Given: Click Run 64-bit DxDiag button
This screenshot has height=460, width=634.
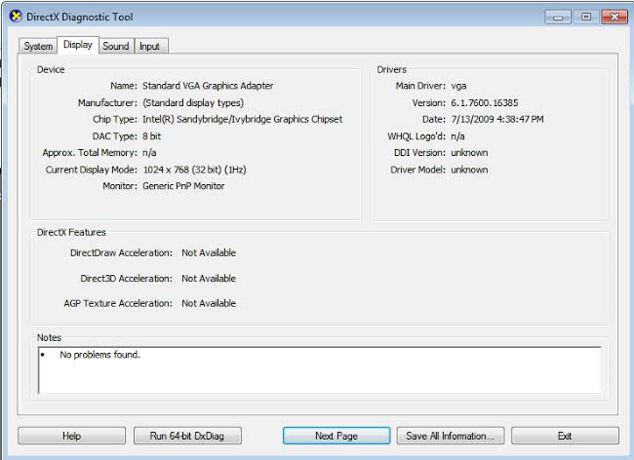Looking at the screenshot, I should (187, 436).
